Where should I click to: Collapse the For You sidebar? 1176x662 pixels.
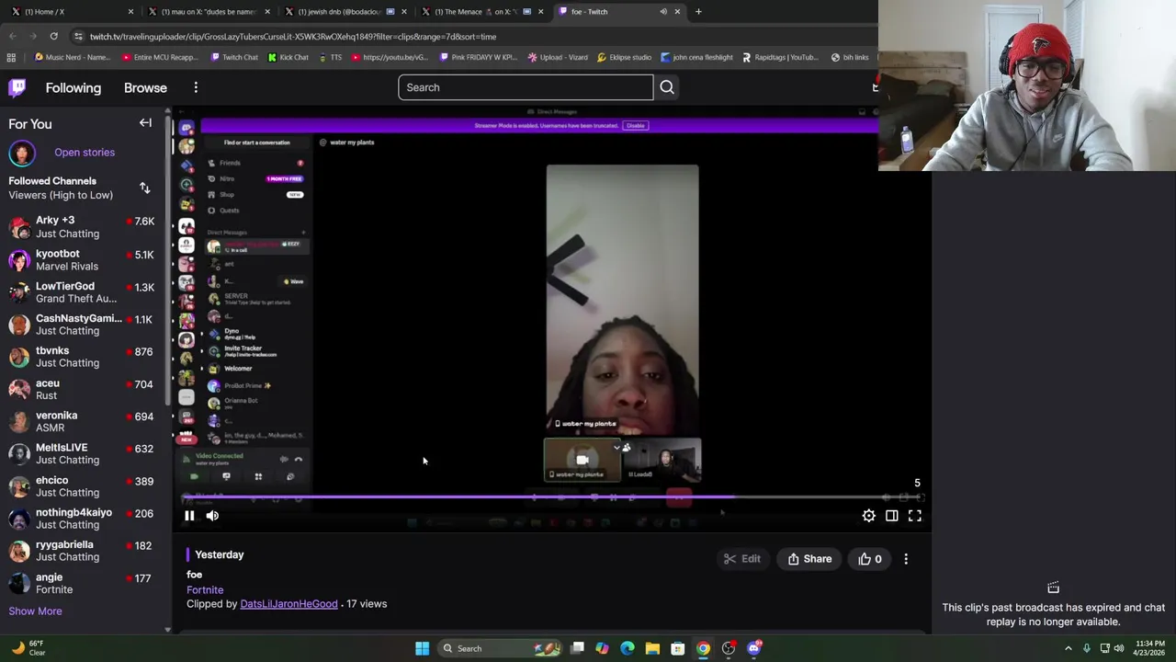point(145,122)
